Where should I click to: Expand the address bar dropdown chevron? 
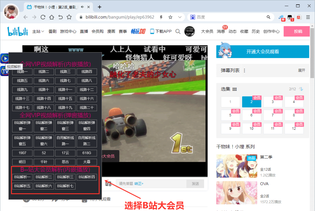180,17
